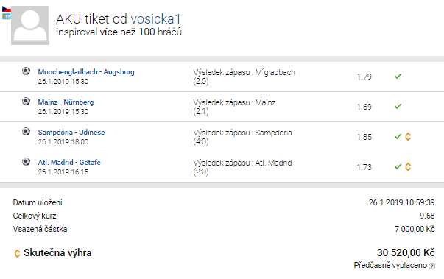This screenshot has height=279, width=444.
Task: Click soccer ball icon for Mainz match
Action: tap(26, 102)
